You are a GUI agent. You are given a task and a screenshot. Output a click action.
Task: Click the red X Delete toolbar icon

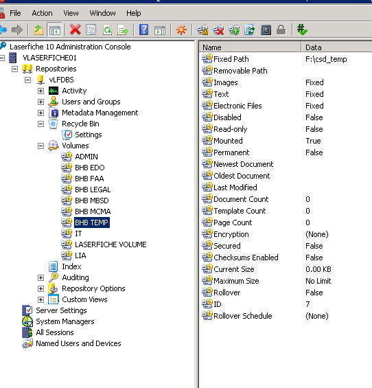click(x=75, y=30)
